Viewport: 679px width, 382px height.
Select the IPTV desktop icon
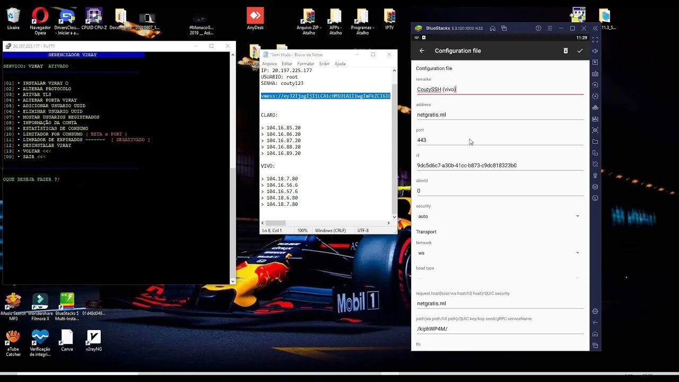coord(389,19)
